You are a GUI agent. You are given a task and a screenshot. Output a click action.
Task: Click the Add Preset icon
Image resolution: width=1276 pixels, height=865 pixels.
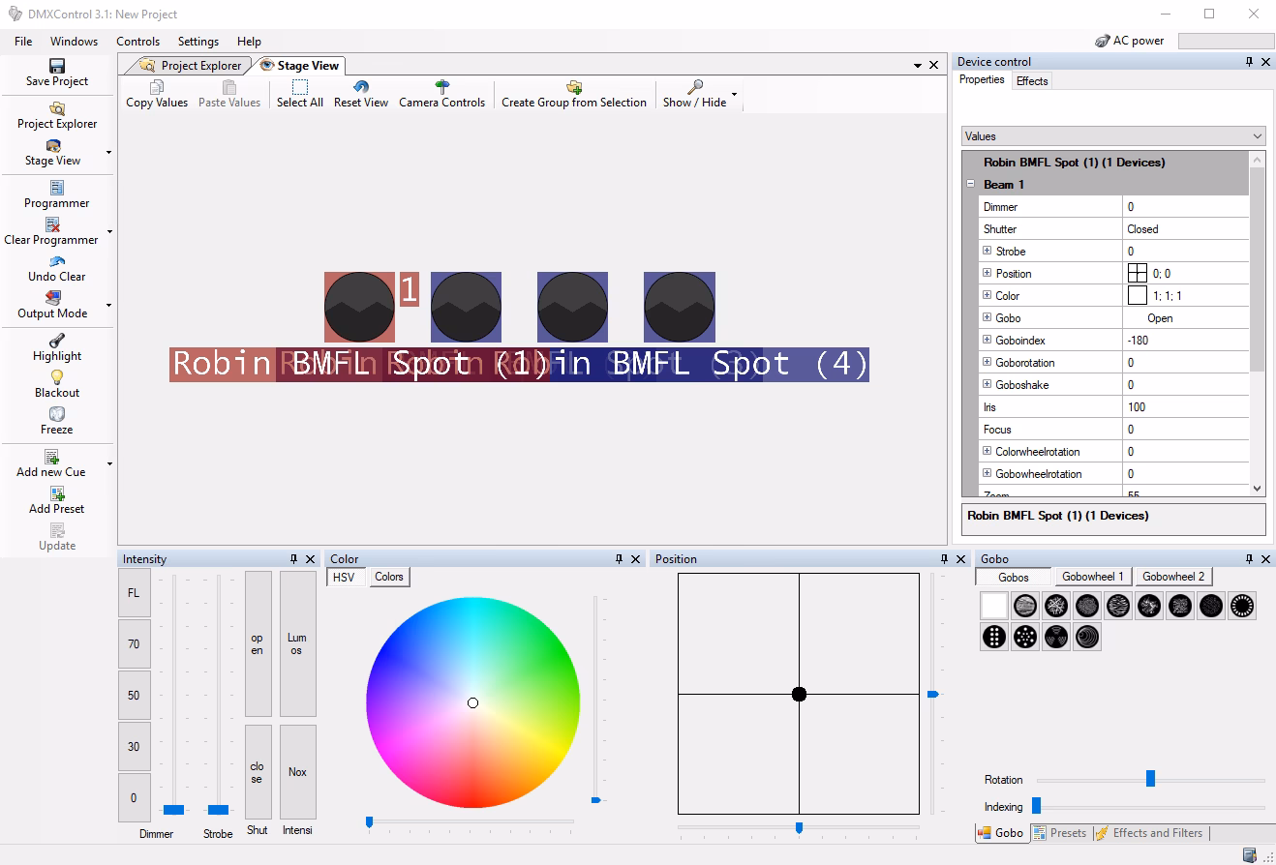[x=56, y=493]
